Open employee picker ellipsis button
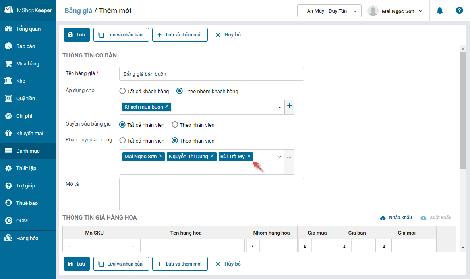This screenshot has height=279, width=470. tap(289, 157)
